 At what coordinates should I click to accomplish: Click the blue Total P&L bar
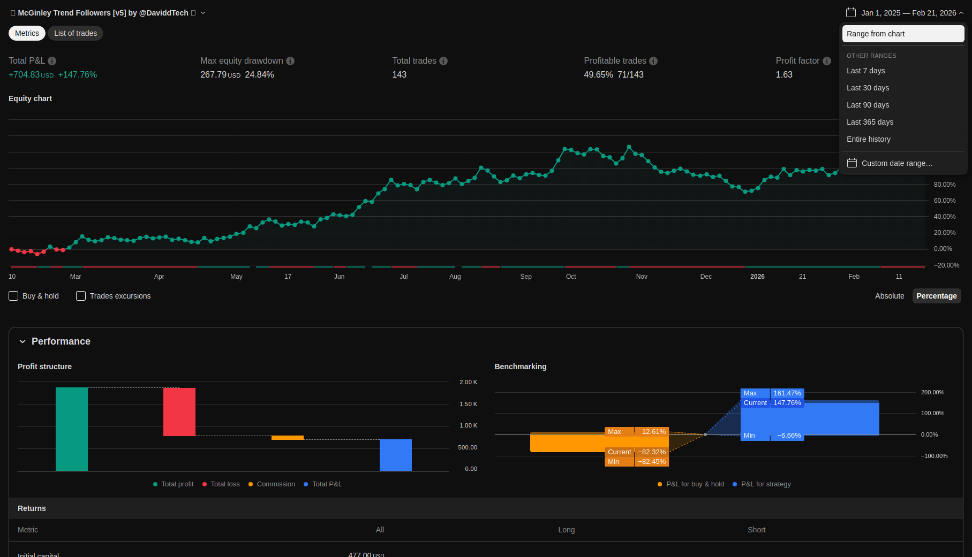tap(395, 455)
